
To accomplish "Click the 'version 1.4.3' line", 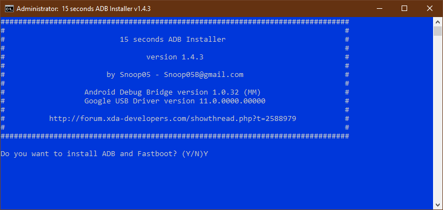I will pyautogui.click(x=175, y=57).
